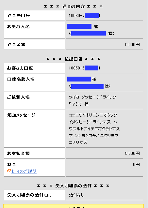Click the yellow box at the page bottom

click(x=74, y=206)
